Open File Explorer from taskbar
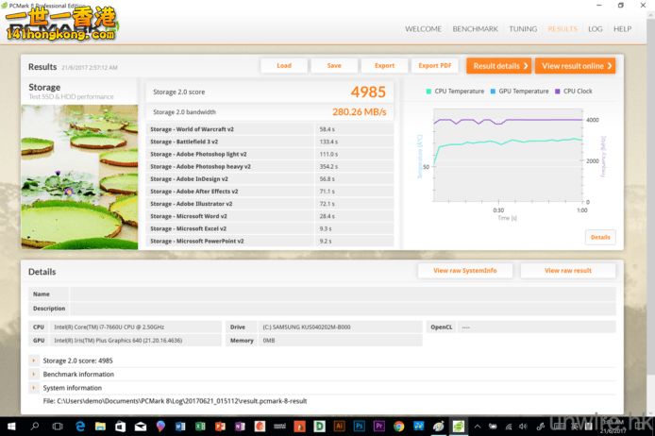This screenshot has height=436, width=655. pos(100,427)
